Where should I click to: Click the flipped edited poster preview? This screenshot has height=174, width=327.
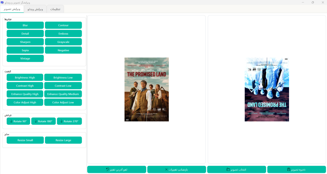267,89
